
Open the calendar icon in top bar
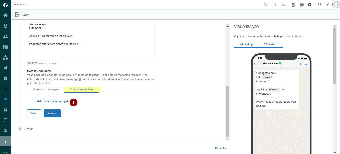[302, 5]
